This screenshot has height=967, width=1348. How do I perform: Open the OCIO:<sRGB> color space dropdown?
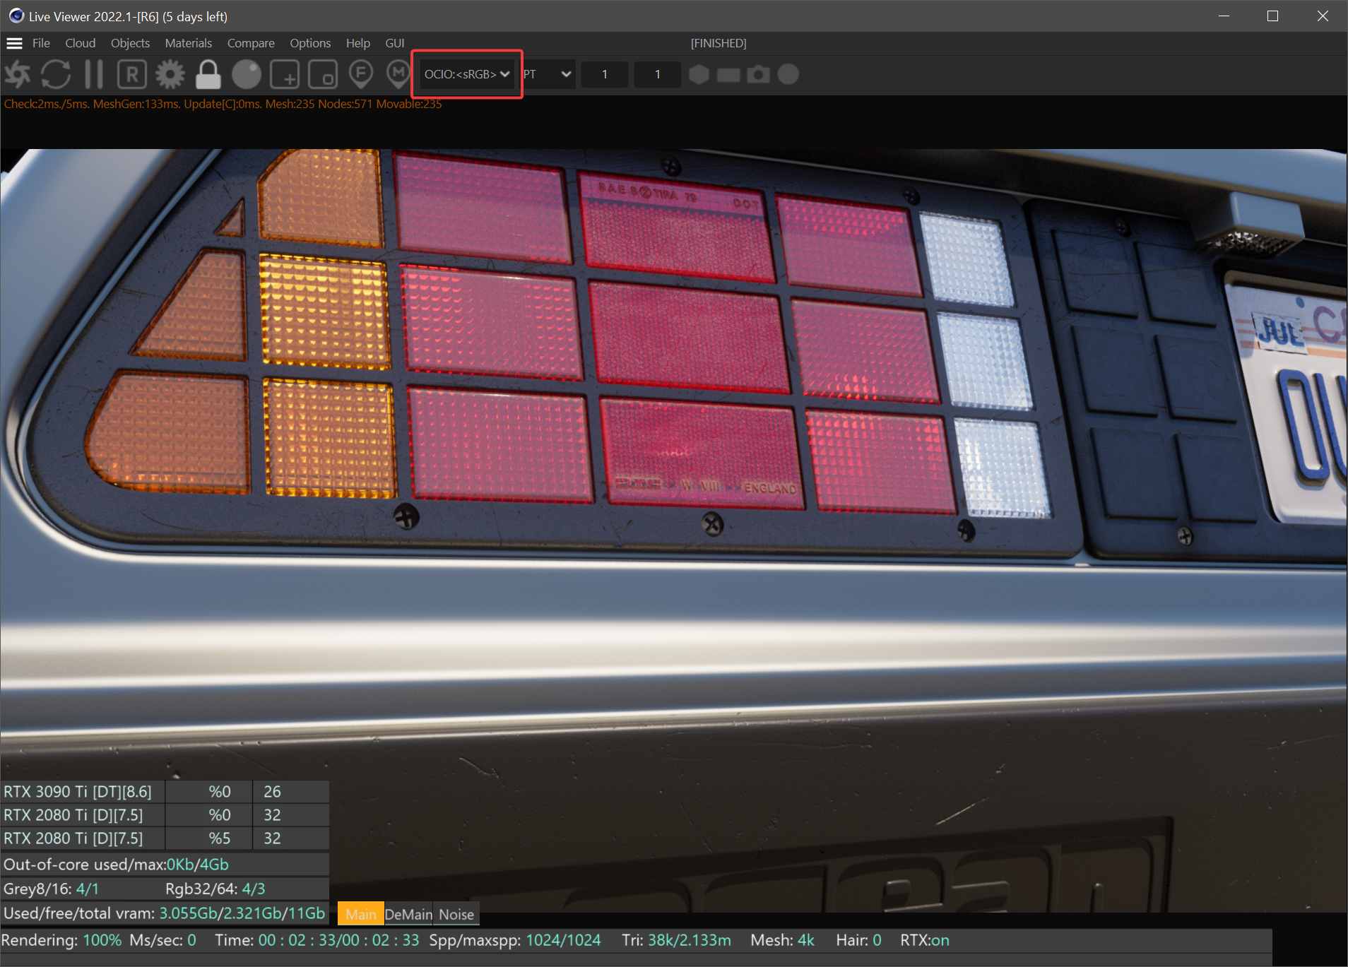point(466,73)
